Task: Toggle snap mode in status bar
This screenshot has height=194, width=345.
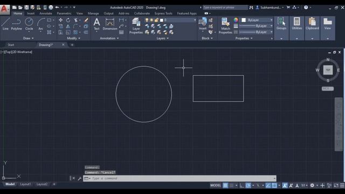Action: click(x=231, y=185)
